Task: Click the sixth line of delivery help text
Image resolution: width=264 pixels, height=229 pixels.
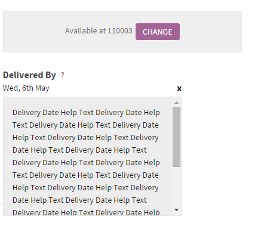Action: coord(85,175)
